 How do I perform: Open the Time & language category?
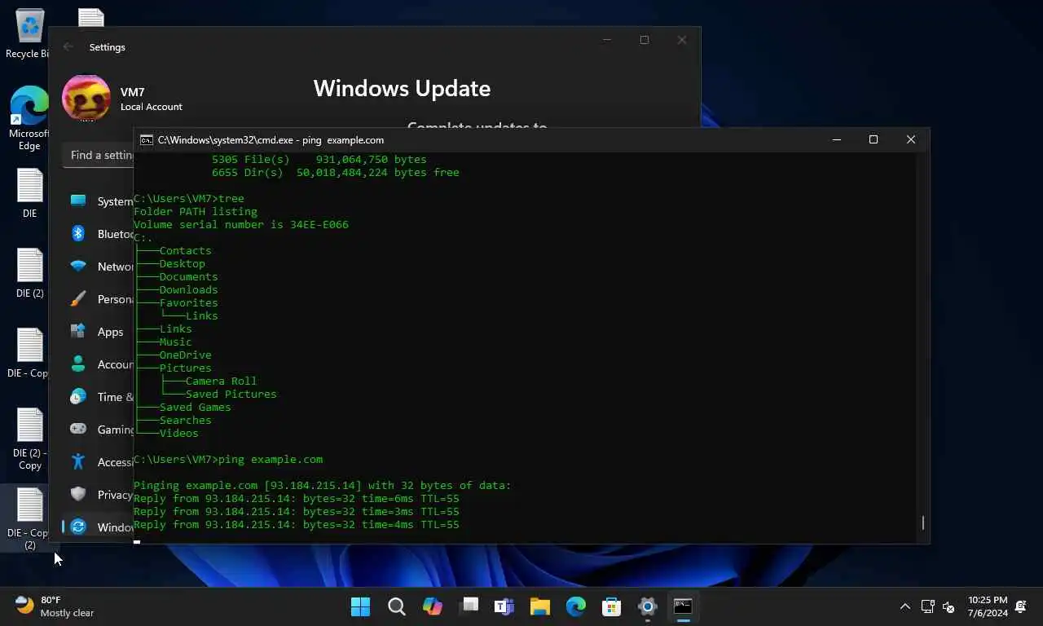(98, 397)
